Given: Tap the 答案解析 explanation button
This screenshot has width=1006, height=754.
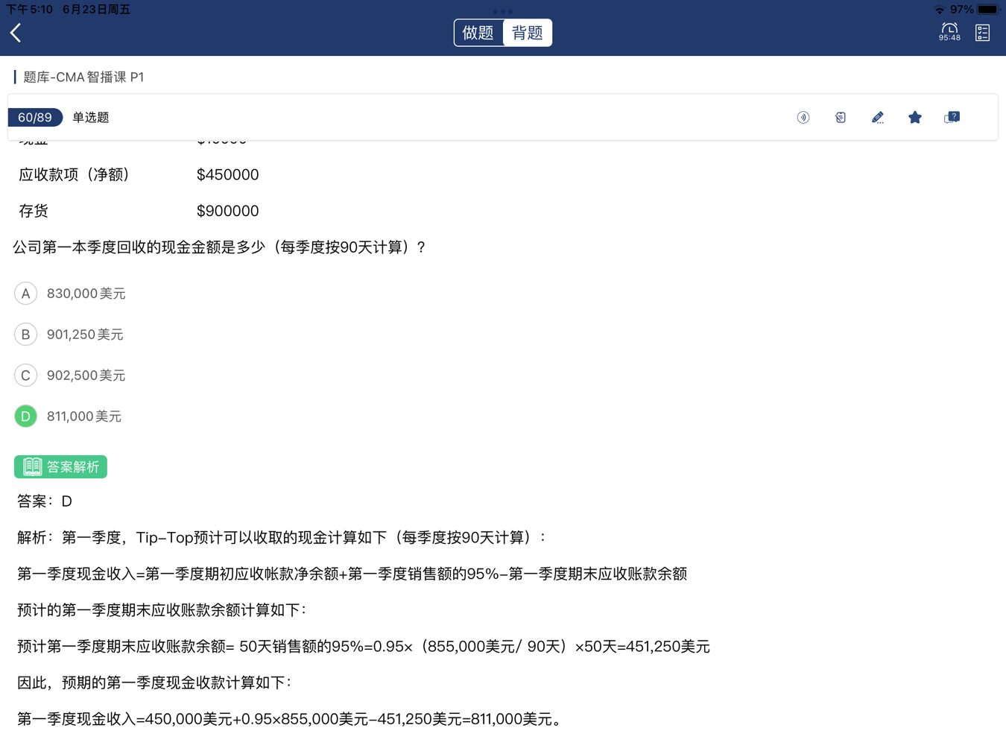Looking at the screenshot, I should click(61, 467).
